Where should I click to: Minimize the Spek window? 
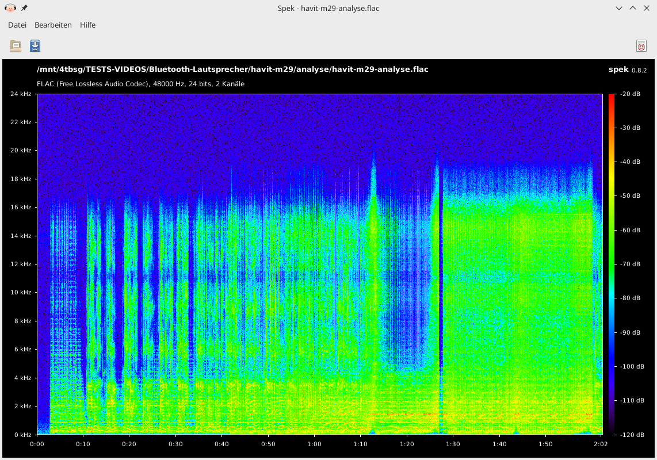(x=619, y=8)
